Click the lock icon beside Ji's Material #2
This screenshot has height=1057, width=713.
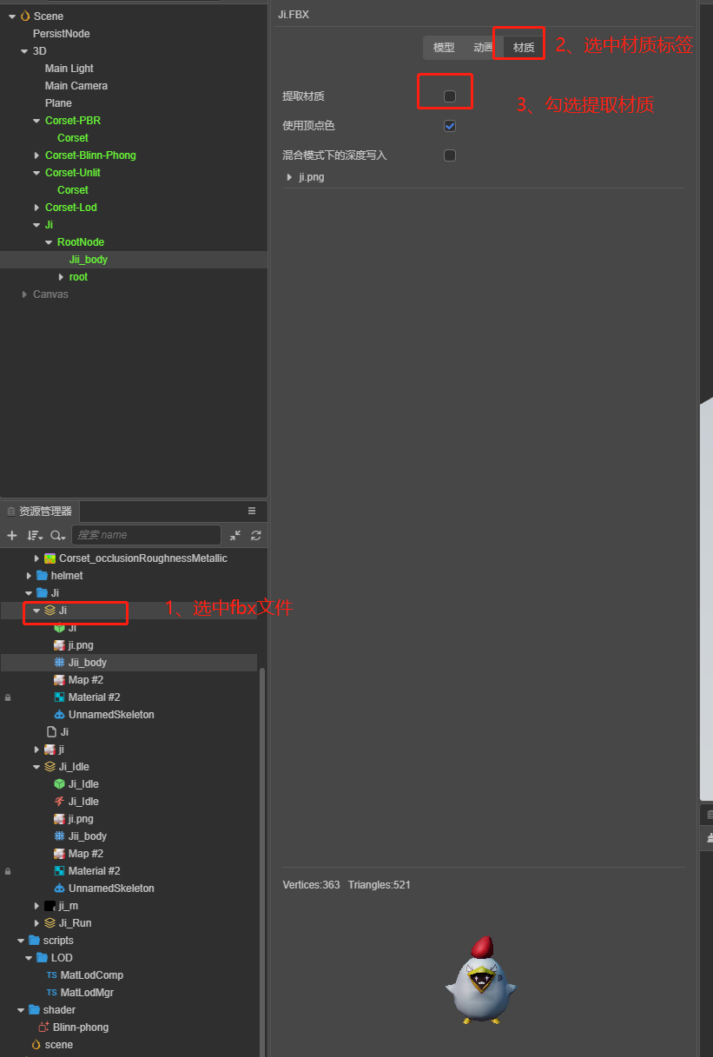[8, 697]
